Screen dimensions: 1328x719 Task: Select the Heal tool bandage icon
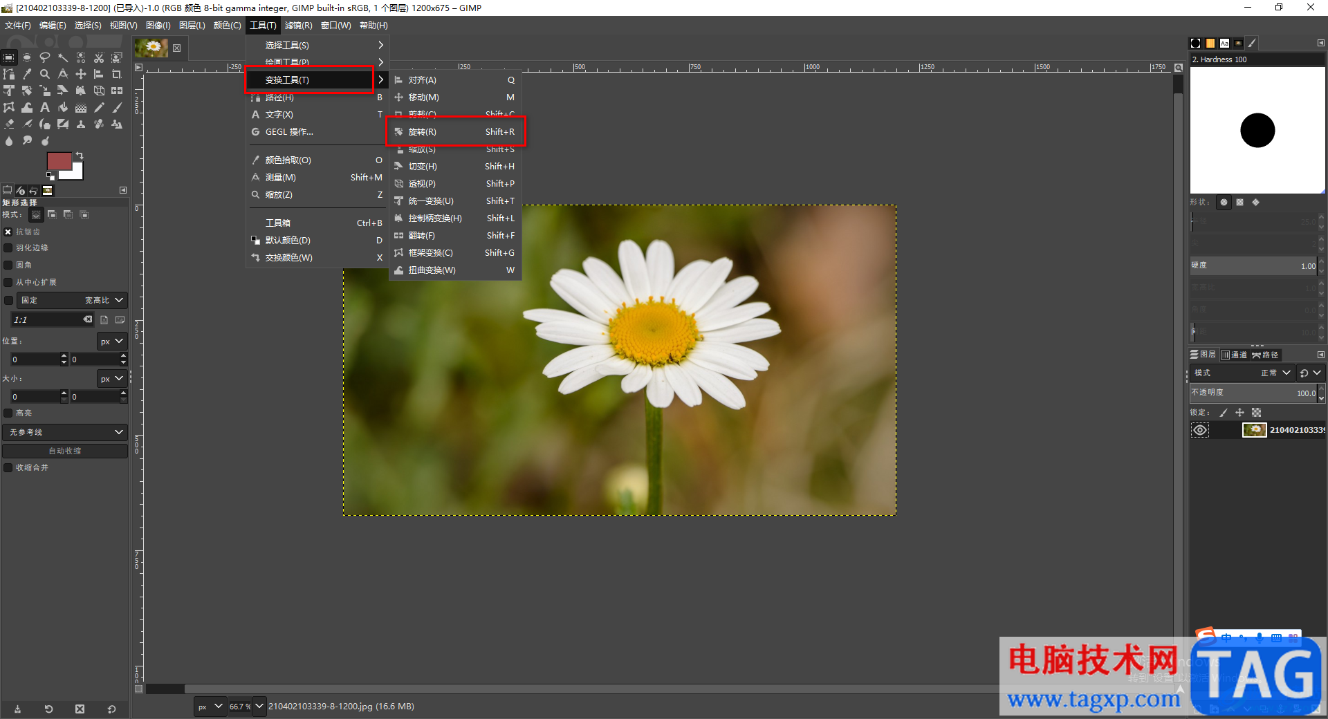pos(99,124)
